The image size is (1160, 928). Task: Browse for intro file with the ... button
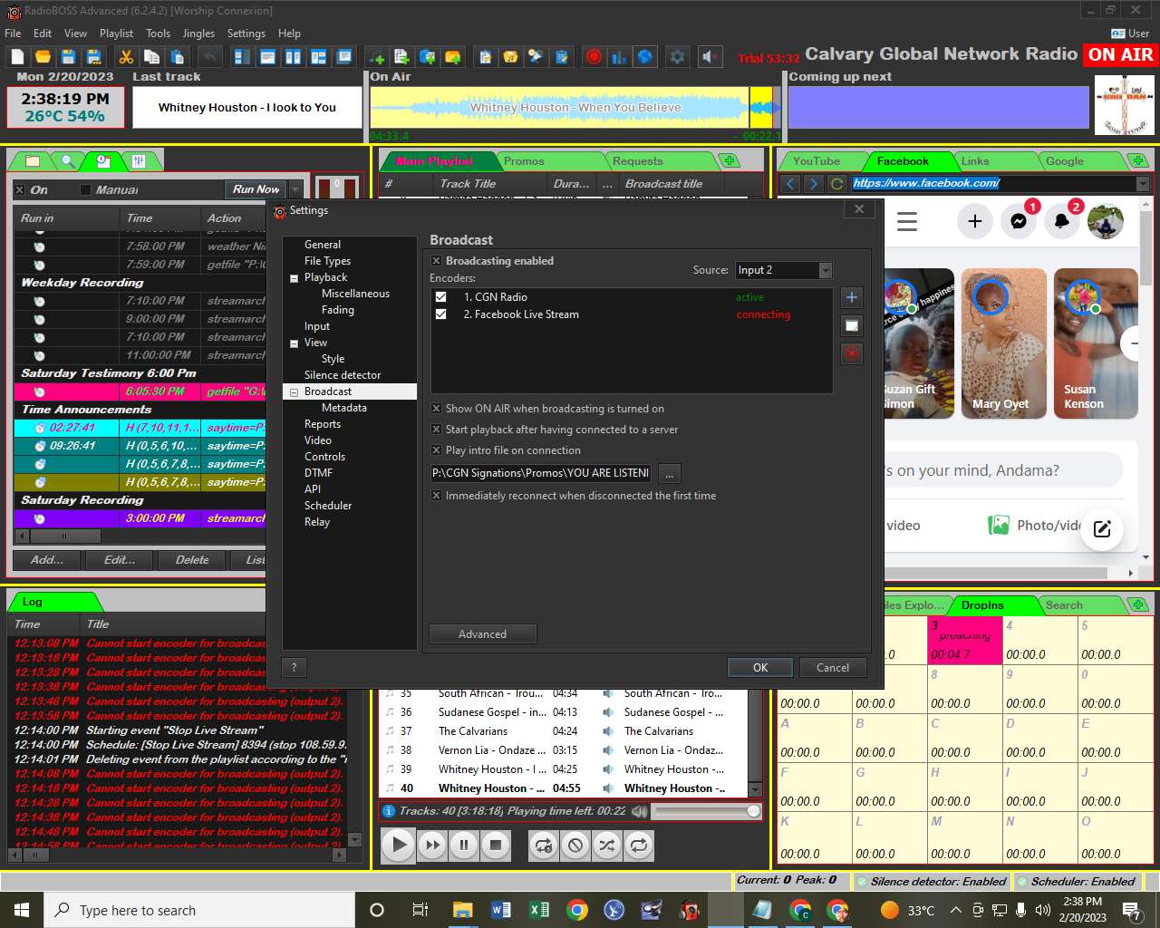point(670,473)
